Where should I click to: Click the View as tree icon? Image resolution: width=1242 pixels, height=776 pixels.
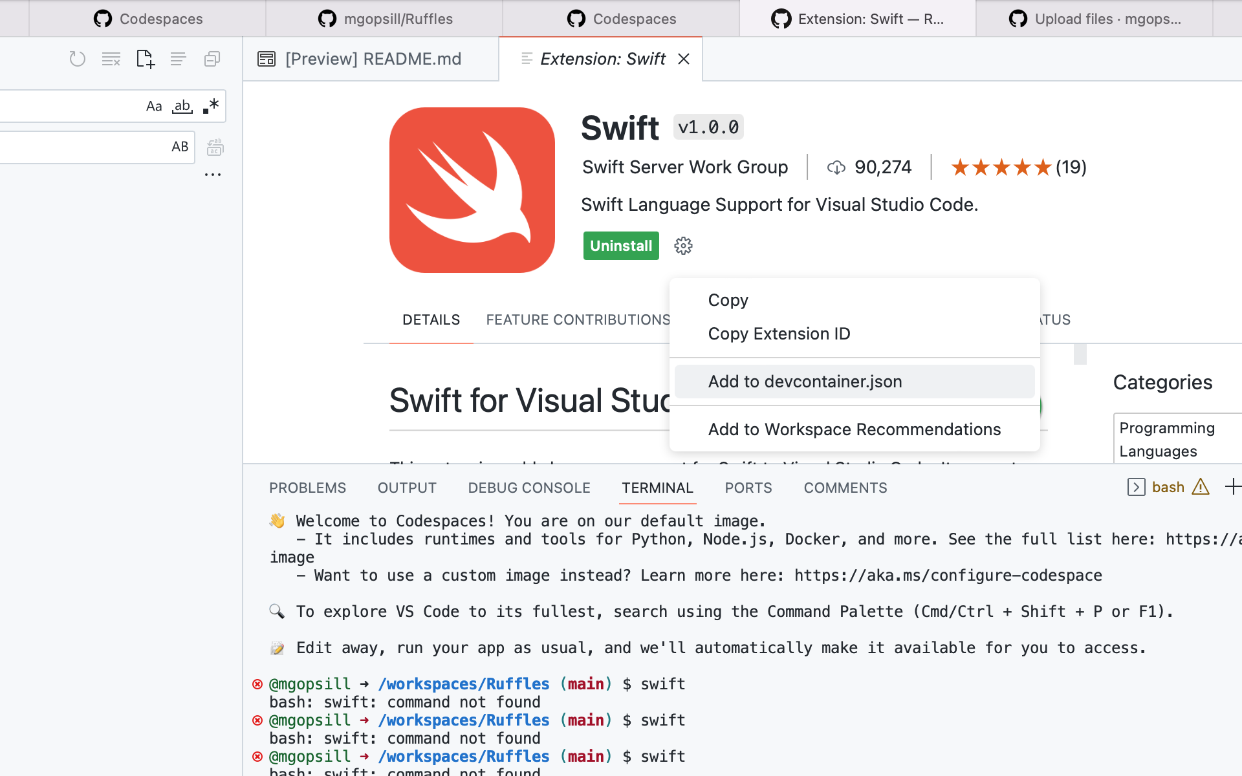tap(179, 59)
